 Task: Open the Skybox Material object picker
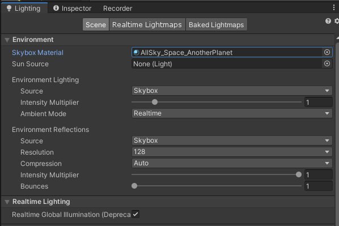(327, 52)
